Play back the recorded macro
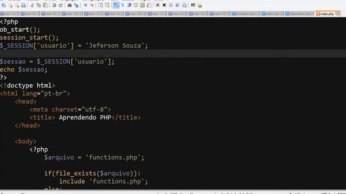Screen dimensions: 346x194 click(x=171, y=5)
